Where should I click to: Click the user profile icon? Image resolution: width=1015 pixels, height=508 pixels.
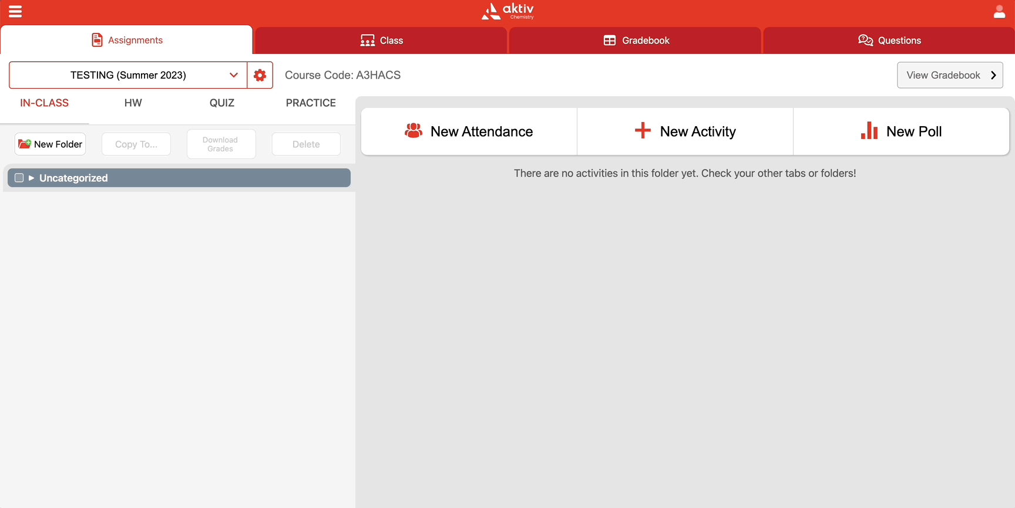tap(999, 12)
